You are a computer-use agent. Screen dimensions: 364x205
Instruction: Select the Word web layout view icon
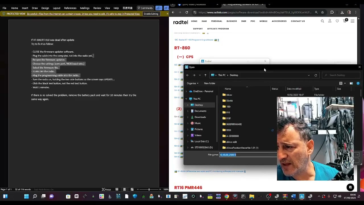point(132,189)
